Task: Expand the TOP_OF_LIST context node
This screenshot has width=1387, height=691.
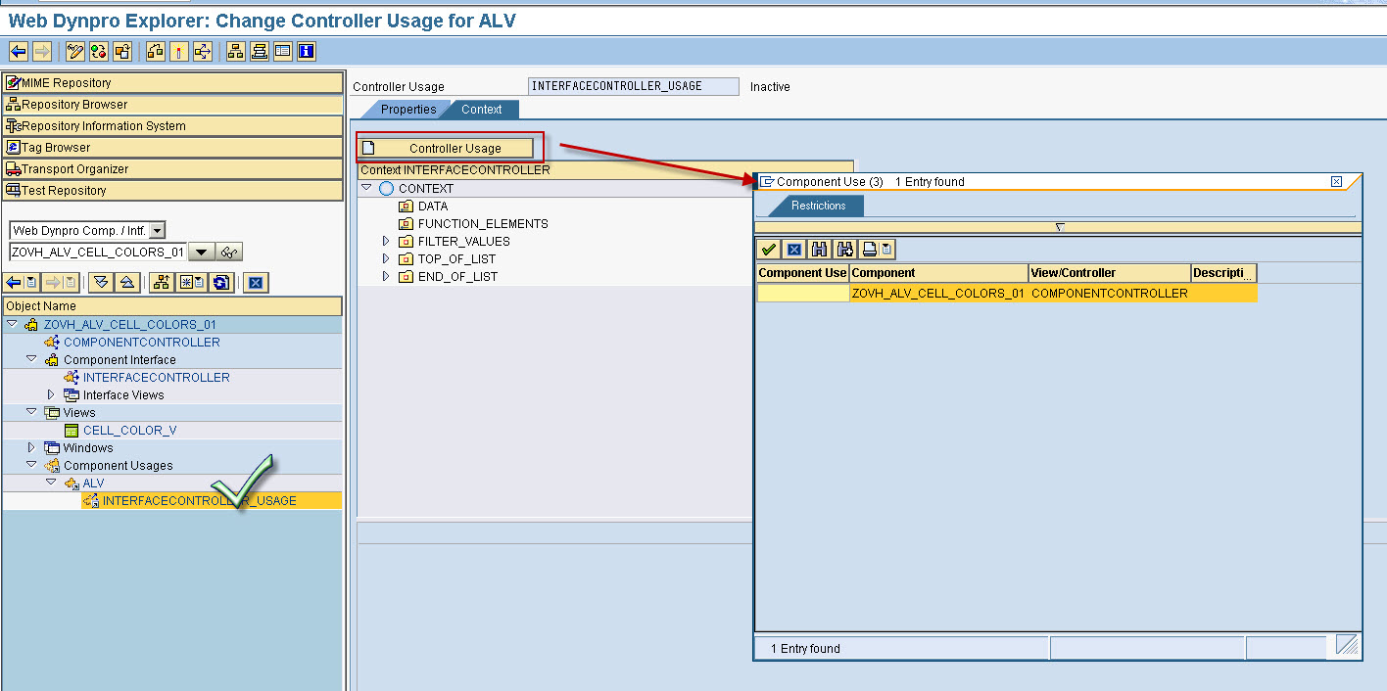Action: click(x=385, y=258)
